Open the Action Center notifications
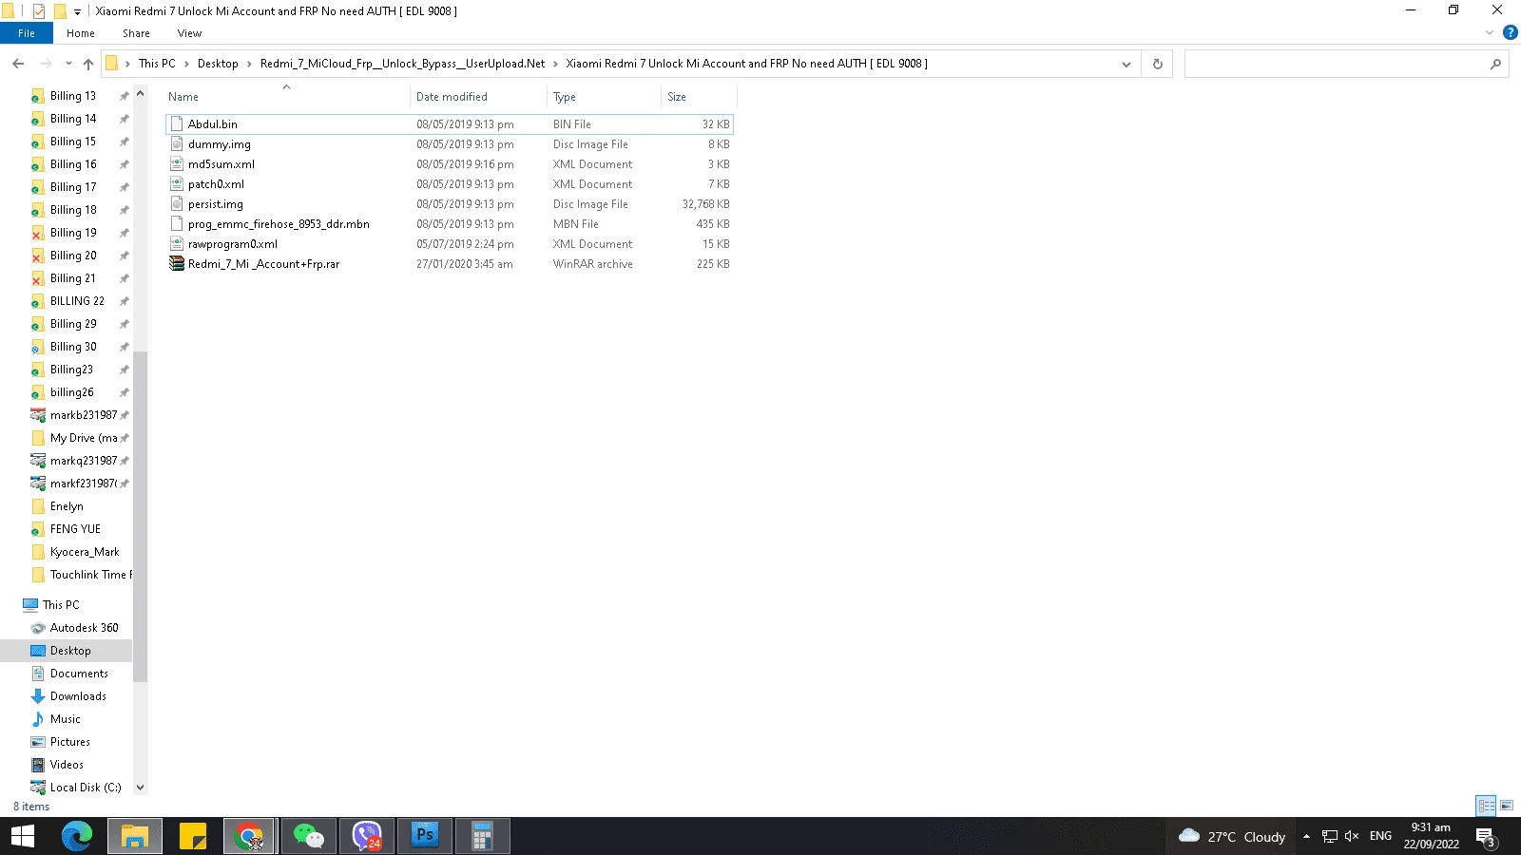The image size is (1521, 855). (x=1486, y=837)
